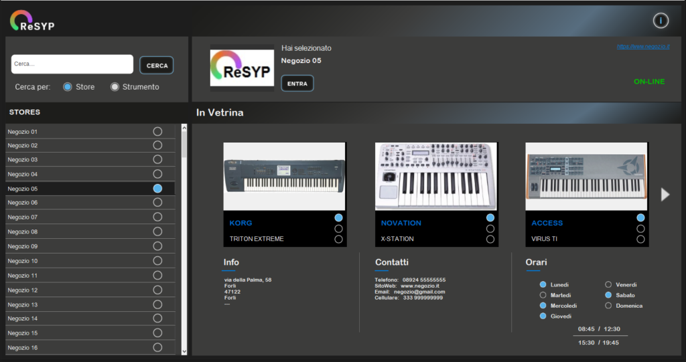Select Negozio 16 radio button
This screenshot has width=686, height=362.
coord(157,347)
